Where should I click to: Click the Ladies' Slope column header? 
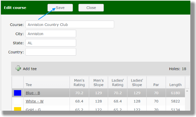(x=137, y=83)
